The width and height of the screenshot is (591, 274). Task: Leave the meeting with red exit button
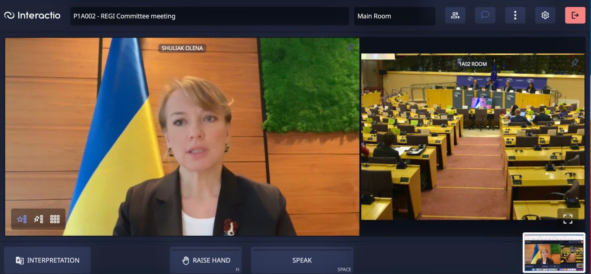[x=575, y=15]
